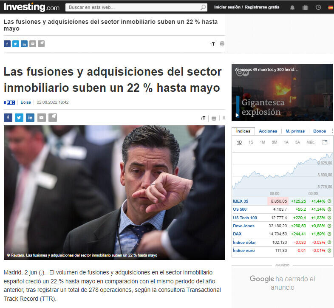Save article with the bookmark icon

224,118
